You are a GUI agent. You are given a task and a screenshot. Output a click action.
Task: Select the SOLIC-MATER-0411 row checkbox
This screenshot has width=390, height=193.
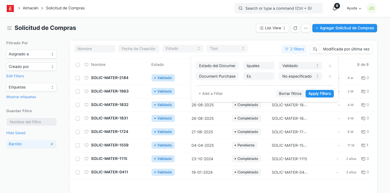(78, 172)
